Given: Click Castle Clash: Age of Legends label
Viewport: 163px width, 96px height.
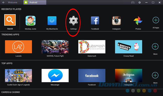Looking at the screenshot, I should (x=18, y=85).
